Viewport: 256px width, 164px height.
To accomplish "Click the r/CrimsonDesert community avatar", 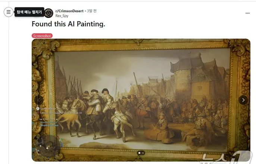I will pos(49,13).
